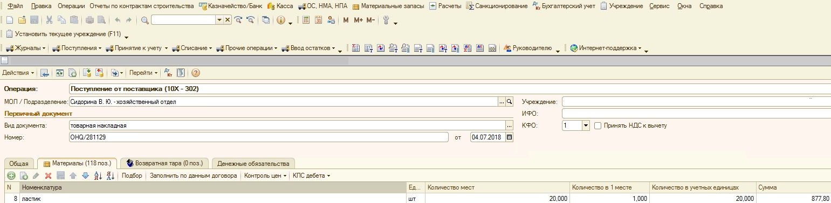Sort ascending with the А-Я icon

tap(98, 176)
